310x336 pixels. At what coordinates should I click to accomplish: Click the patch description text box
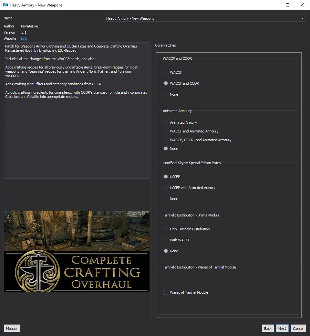click(x=77, y=110)
